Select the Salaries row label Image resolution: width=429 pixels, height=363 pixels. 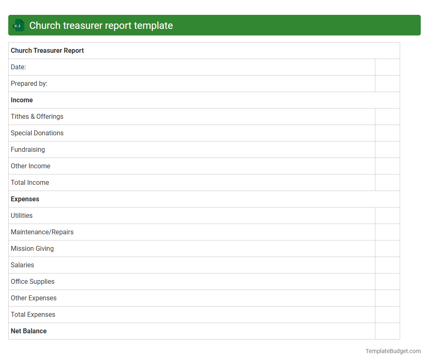tap(22, 265)
